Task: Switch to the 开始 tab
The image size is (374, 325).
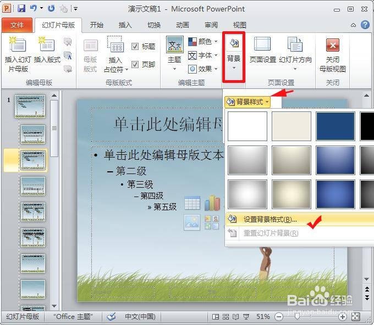Action: (x=97, y=25)
